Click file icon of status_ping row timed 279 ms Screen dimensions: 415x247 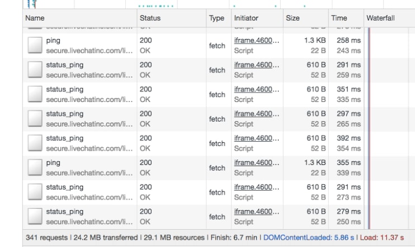(x=35, y=216)
